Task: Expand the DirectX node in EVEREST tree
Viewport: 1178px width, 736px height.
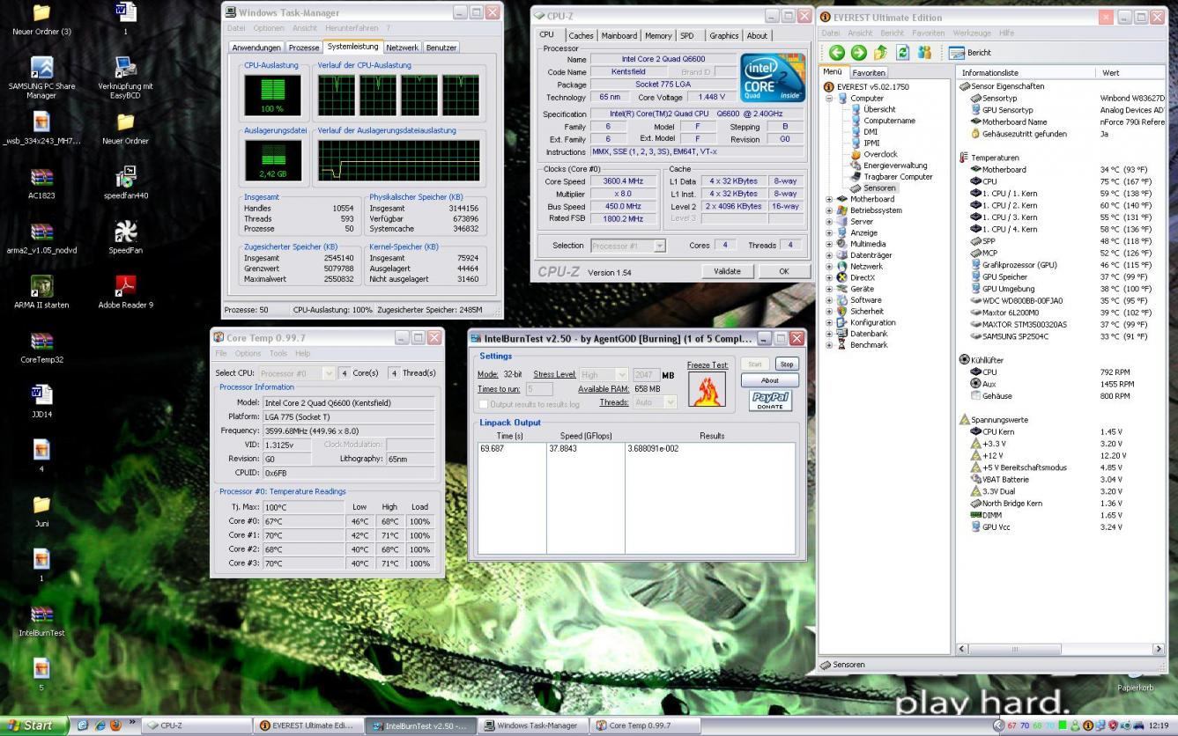Action: (829, 277)
